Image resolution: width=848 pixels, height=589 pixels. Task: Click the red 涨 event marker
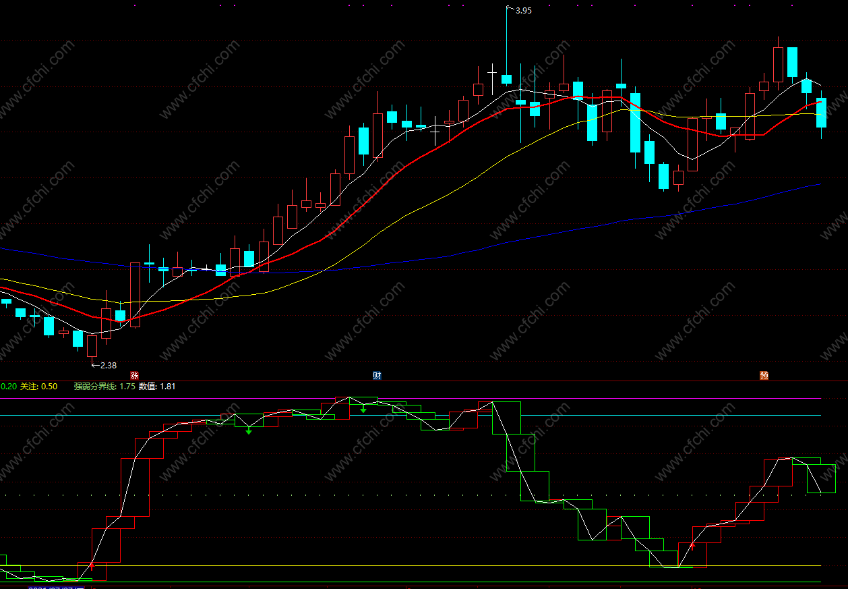point(135,375)
